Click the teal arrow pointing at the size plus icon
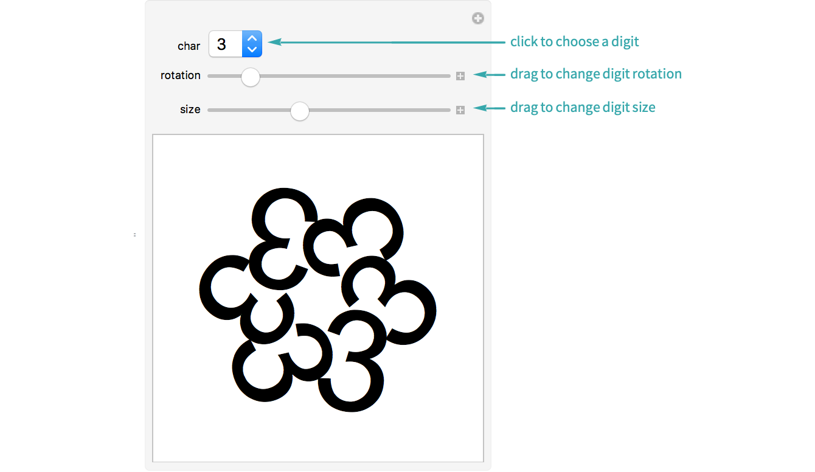Screen dimensions: 815x472 pos(489,108)
